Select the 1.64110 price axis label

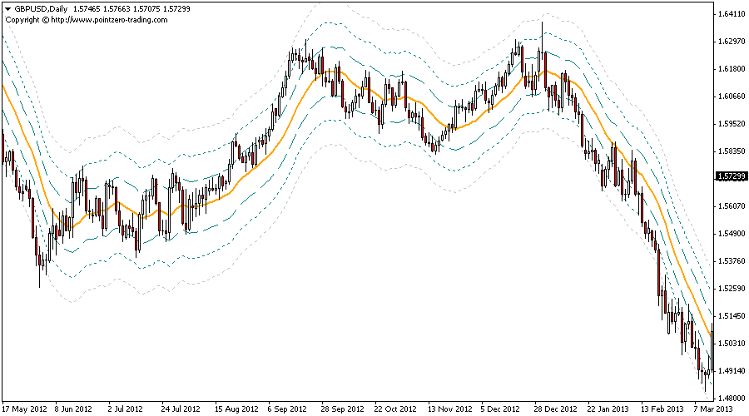730,14
